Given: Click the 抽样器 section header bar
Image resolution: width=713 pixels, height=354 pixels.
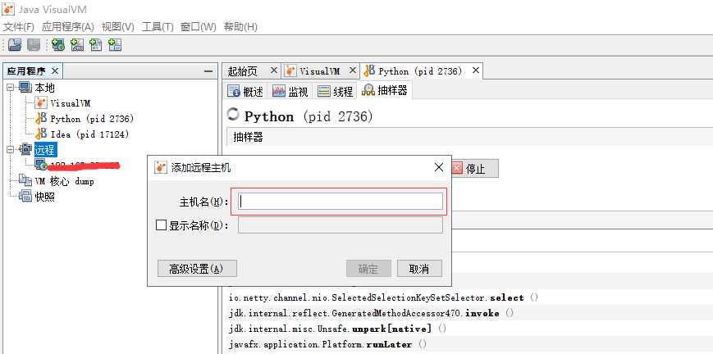Looking at the screenshot, I should coord(469,137).
